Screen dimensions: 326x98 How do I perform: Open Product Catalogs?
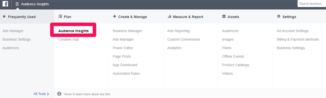point(236,65)
